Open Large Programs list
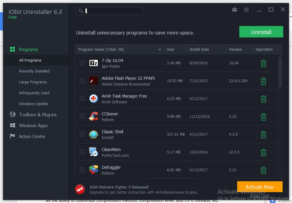This screenshot has height=203, width=292. click(33, 82)
